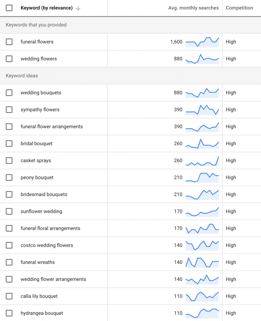This screenshot has height=321, width=261.
Task: Tick the casket sprays checkbox
Action: coord(9,160)
